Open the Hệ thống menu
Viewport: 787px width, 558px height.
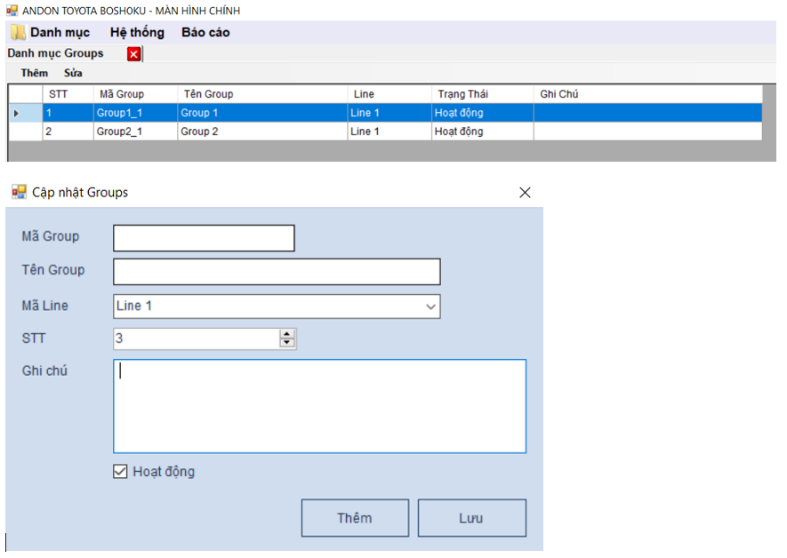[x=137, y=33]
